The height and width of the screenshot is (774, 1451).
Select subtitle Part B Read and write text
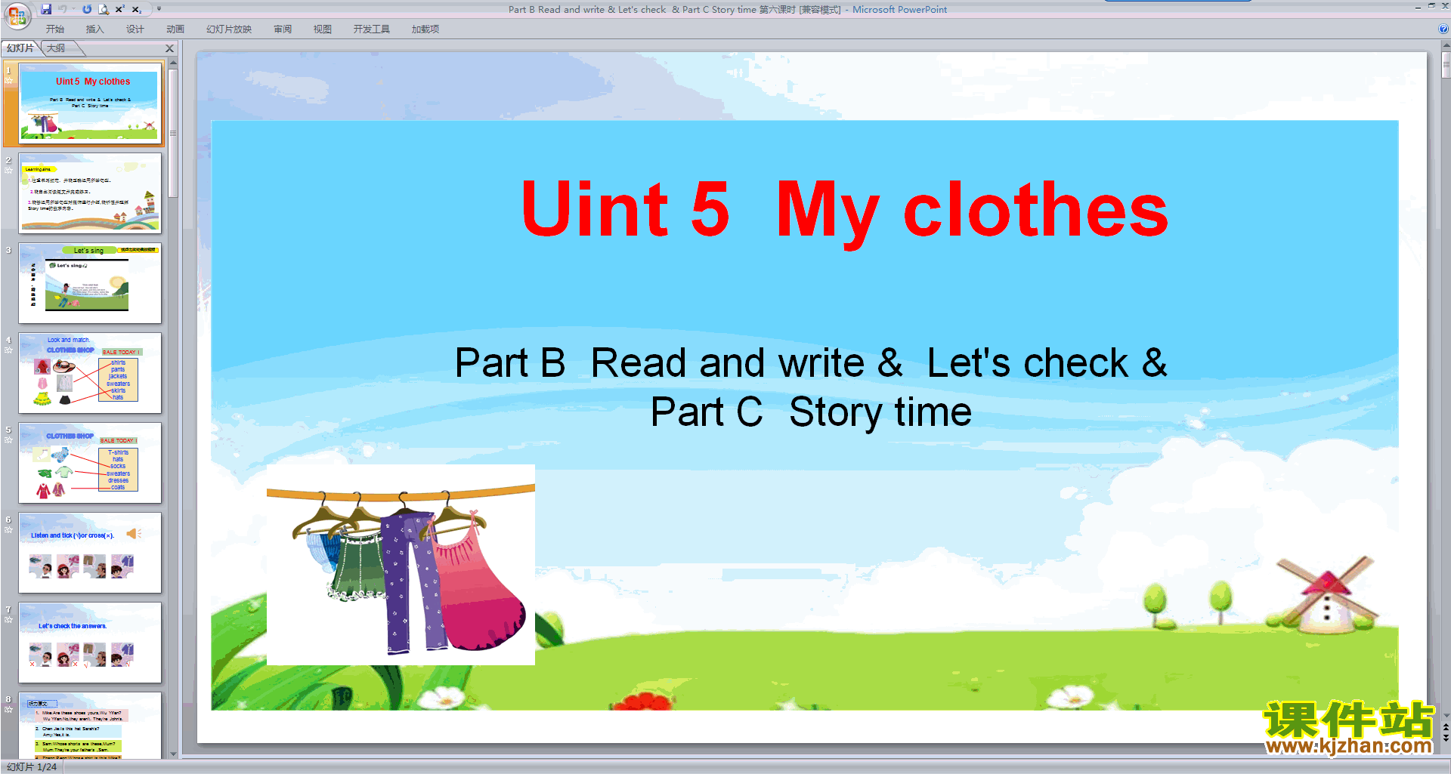point(811,363)
